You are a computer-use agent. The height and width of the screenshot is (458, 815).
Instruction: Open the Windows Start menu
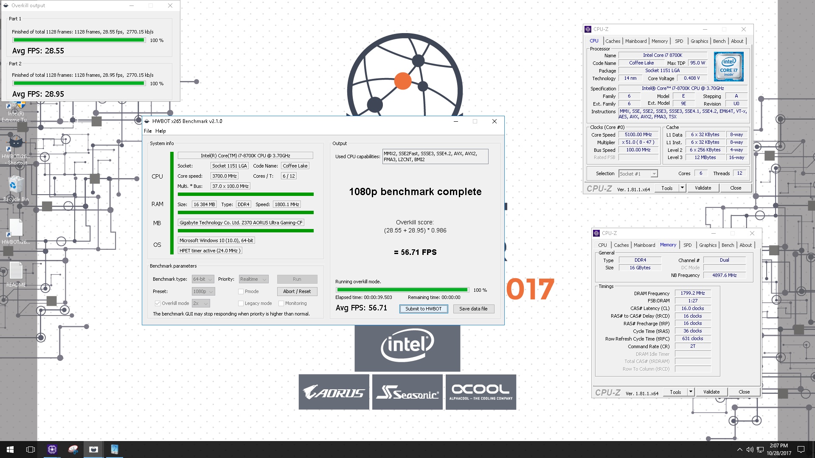click(10, 450)
